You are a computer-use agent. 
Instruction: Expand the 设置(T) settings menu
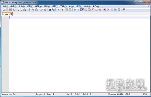[55, 7]
